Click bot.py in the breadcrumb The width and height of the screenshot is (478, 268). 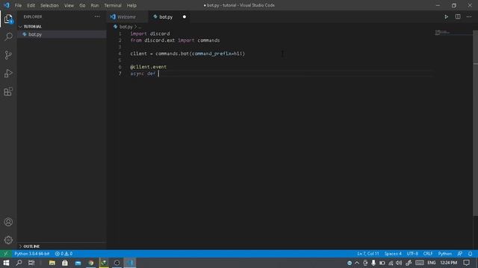[x=126, y=27]
